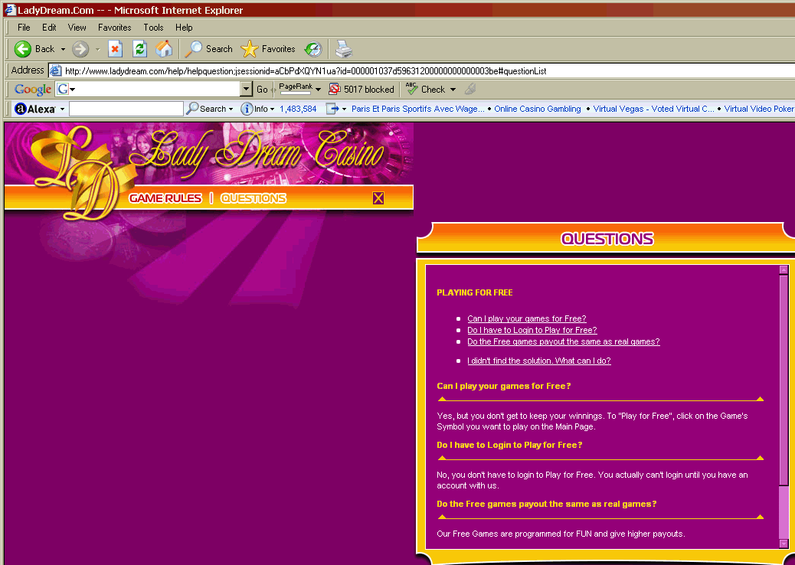Click the Alexa Info icon
Screen dimensions: 795x565
247,109
